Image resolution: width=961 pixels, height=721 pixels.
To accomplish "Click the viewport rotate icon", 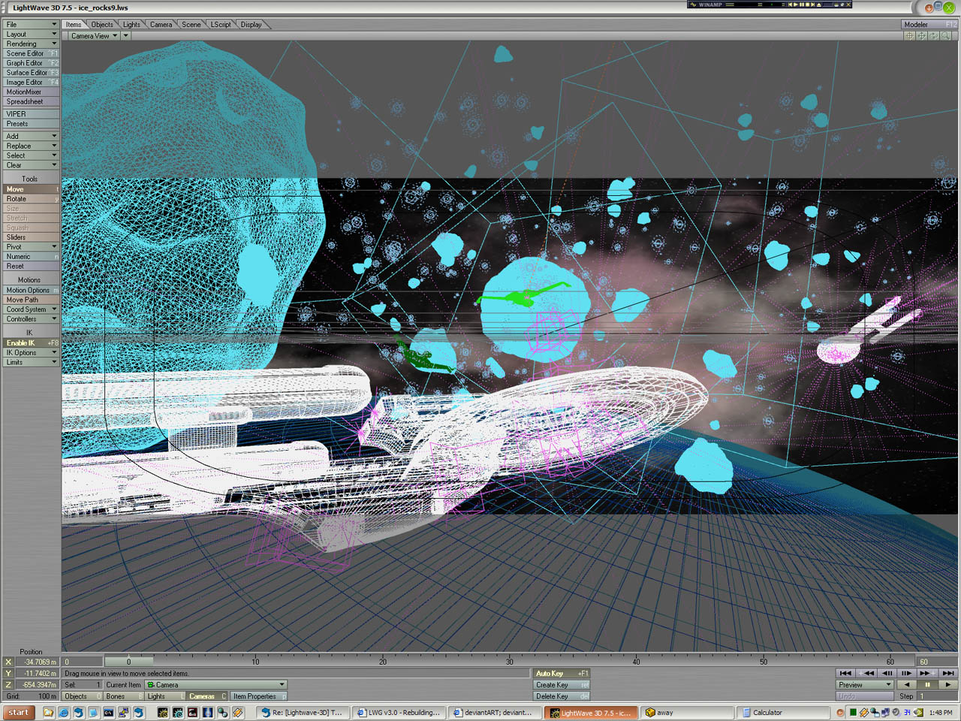I will tap(933, 35).
